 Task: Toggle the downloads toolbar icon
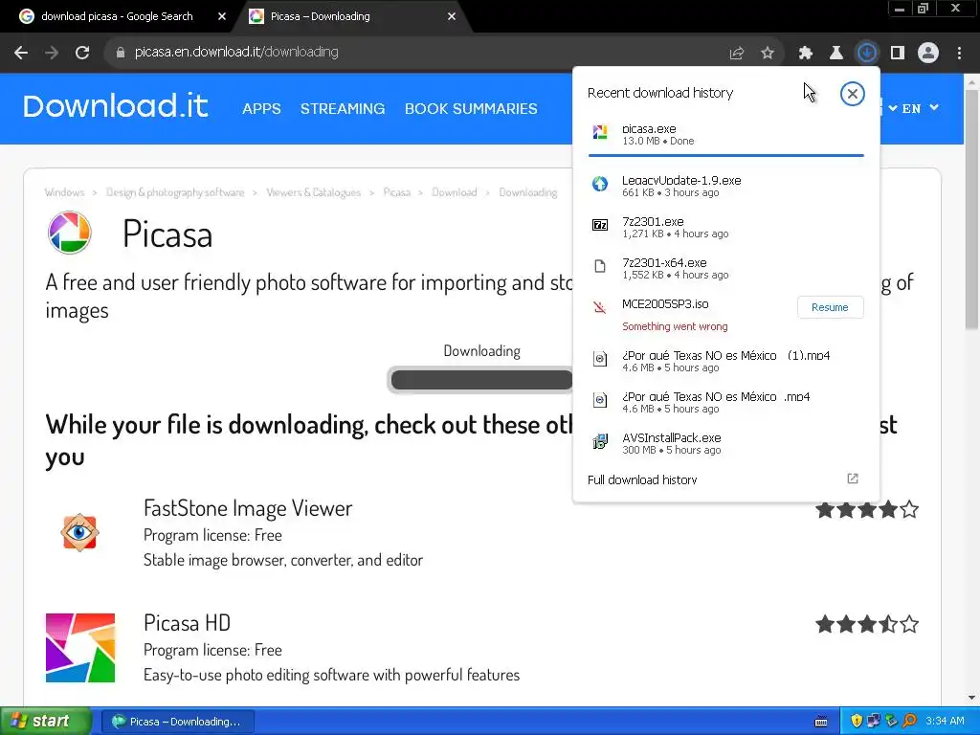click(x=867, y=53)
